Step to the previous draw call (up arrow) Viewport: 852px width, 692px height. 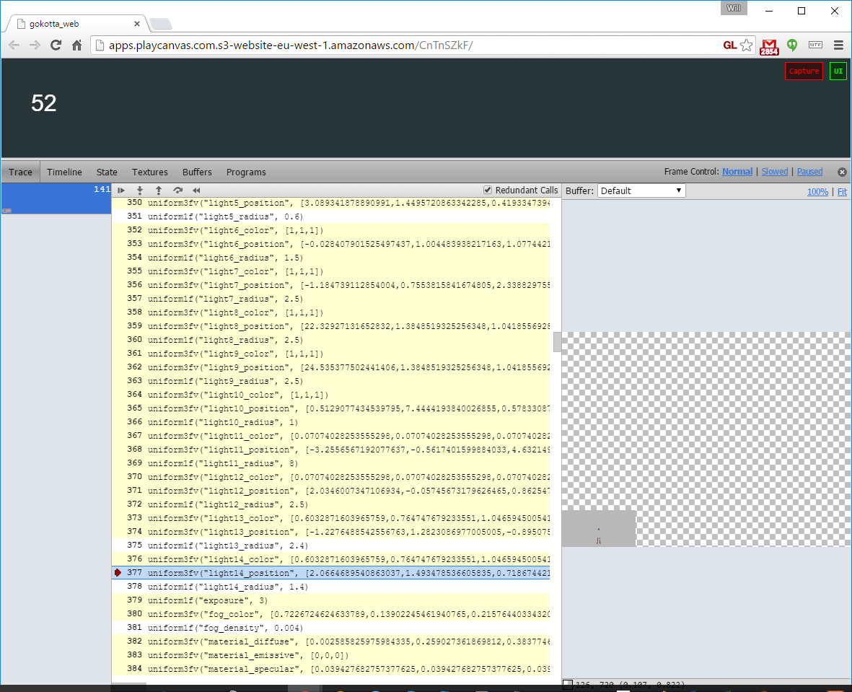tap(159, 190)
